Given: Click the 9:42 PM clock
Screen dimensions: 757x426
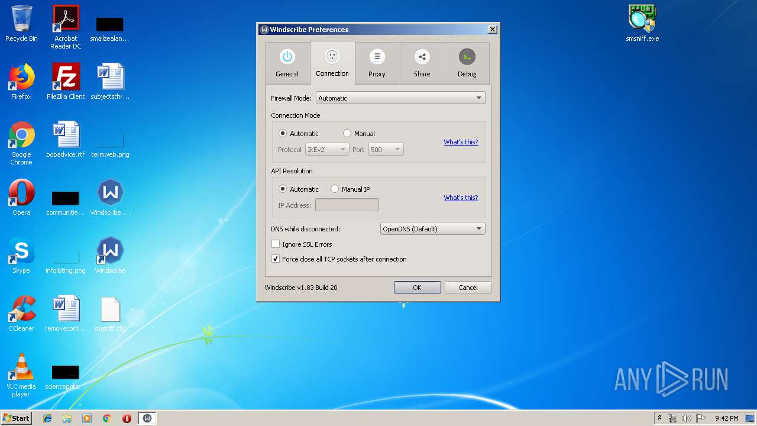Looking at the screenshot, I should pyautogui.click(x=726, y=418).
